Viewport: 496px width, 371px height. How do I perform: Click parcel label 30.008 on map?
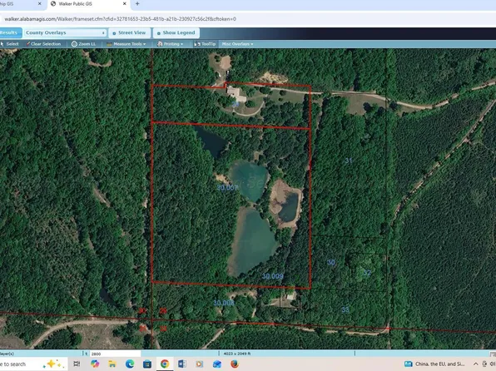tap(224, 303)
